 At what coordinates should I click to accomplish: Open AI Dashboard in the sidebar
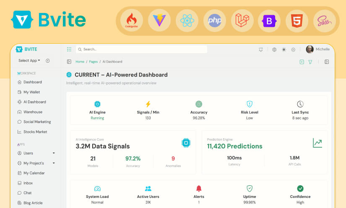tap(31, 102)
